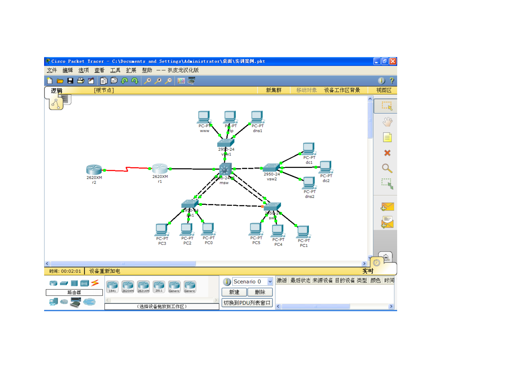Click the 视图区 button
This screenshot has height=365, width=516.
[384, 90]
